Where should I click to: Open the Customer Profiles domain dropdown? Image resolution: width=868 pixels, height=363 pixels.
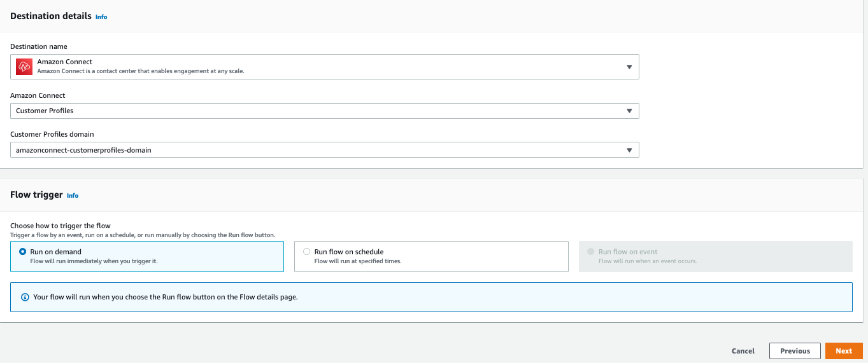click(325, 150)
